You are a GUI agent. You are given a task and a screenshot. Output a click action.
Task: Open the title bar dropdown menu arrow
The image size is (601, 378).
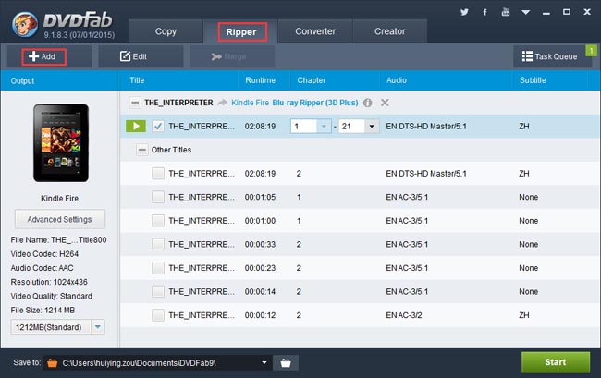tap(526, 12)
